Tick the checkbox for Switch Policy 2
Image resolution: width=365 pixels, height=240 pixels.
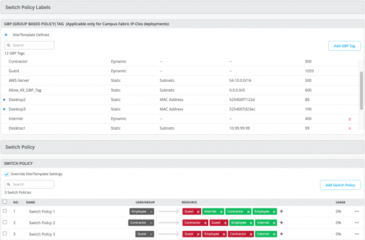click(x=5, y=222)
